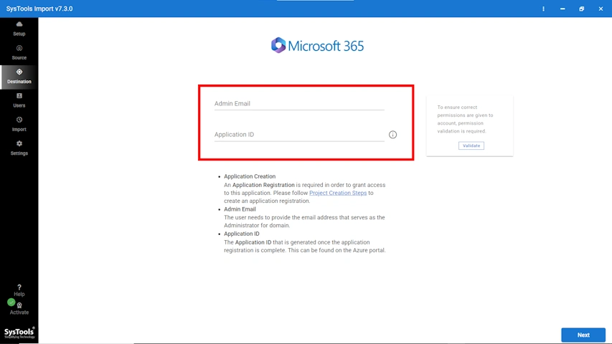Click the Validate button
This screenshot has height=344, width=612.
pyautogui.click(x=471, y=145)
